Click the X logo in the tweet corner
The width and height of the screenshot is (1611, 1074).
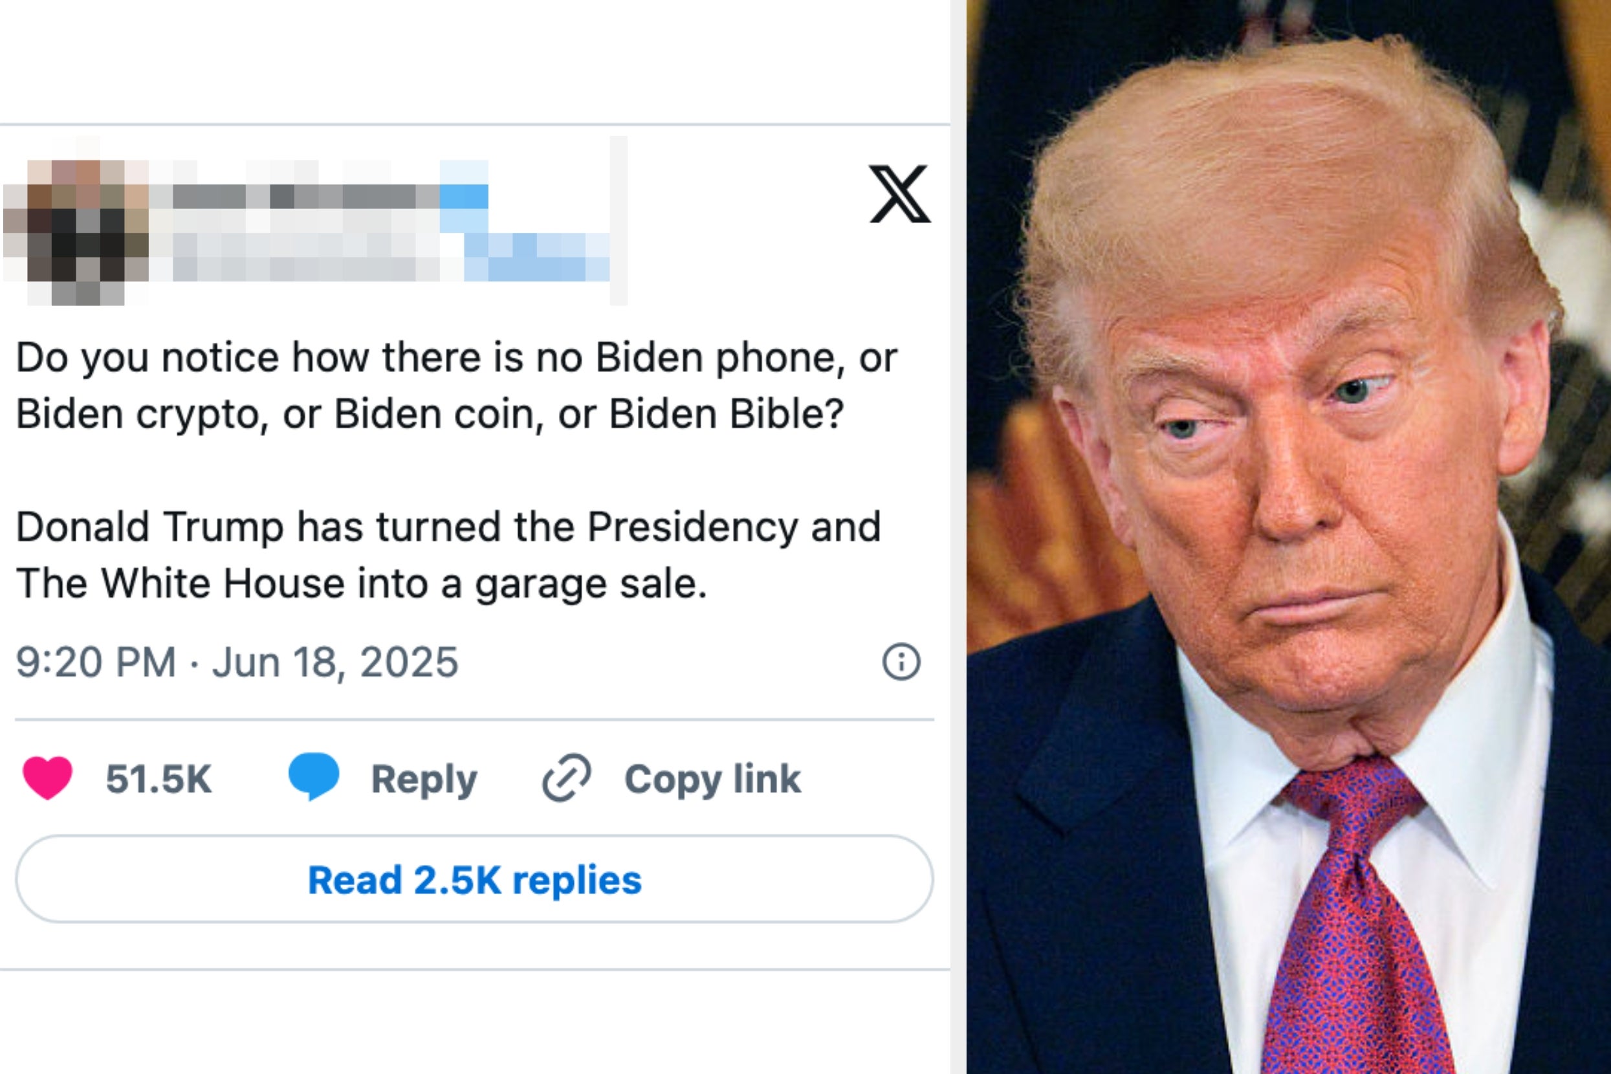(900, 194)
